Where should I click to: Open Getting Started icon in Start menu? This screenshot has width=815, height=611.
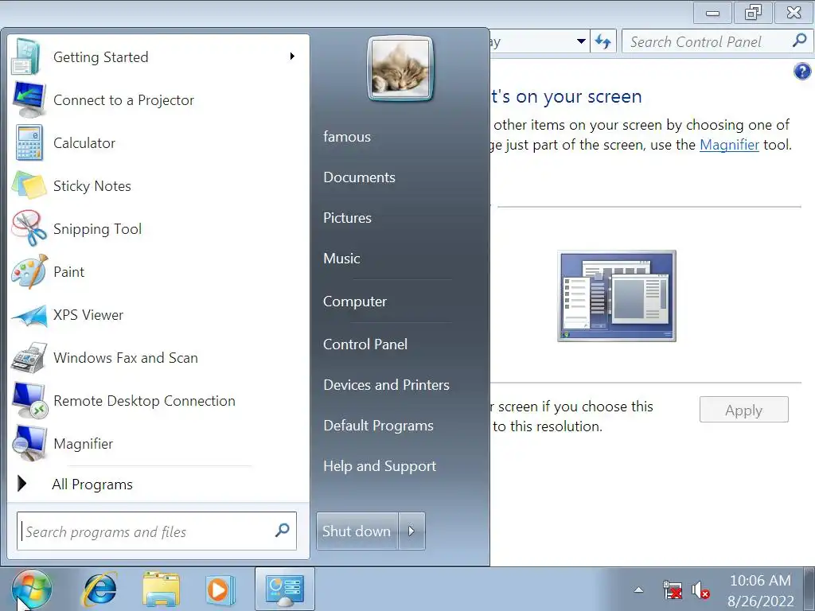coord(27,56)
